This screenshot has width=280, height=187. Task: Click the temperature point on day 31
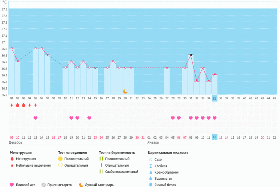pos(191,55)
